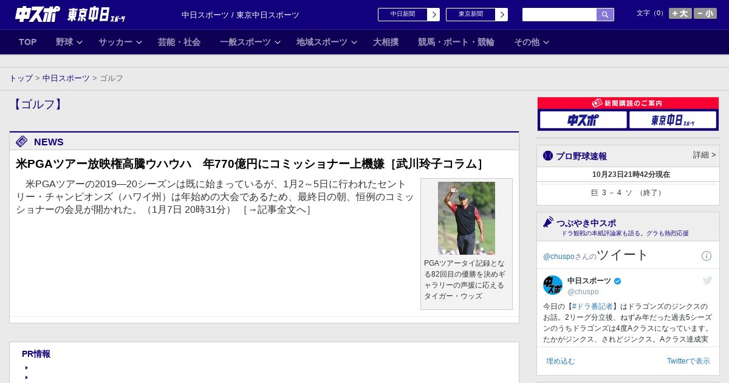This screenshot has height=383, width=729.
Task: Open the つぶやき中スポ heading
Action: pos(586,223)
